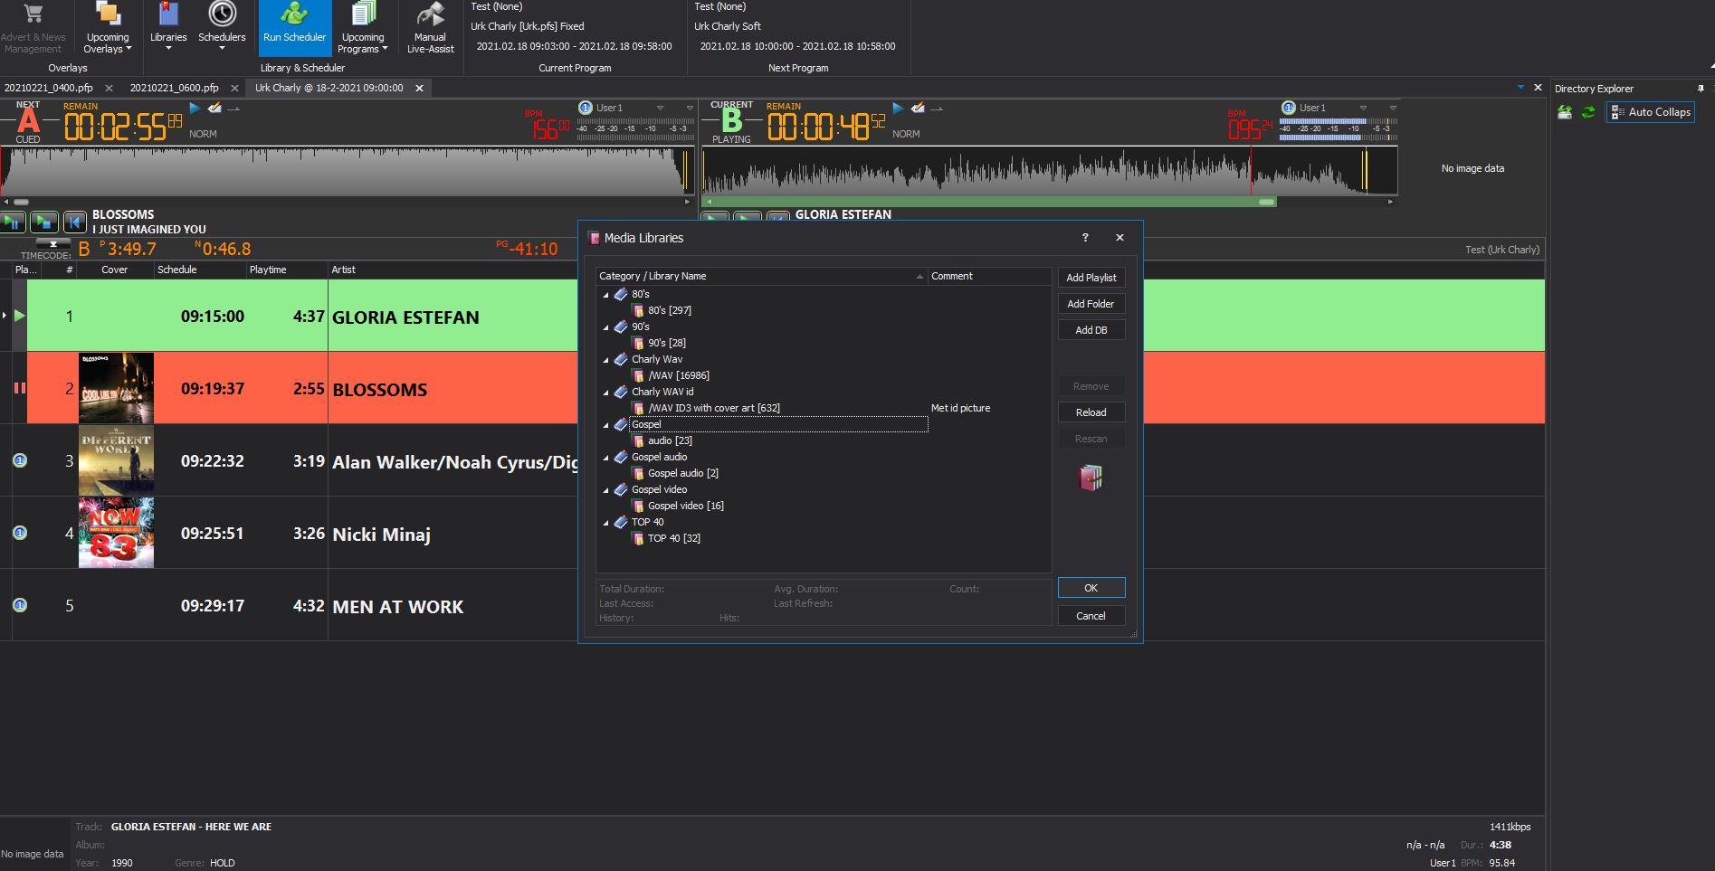Click the refresh icon in Directory Explorer
The width and height of the screenshot is (1715, 871).
(1588, 112)
